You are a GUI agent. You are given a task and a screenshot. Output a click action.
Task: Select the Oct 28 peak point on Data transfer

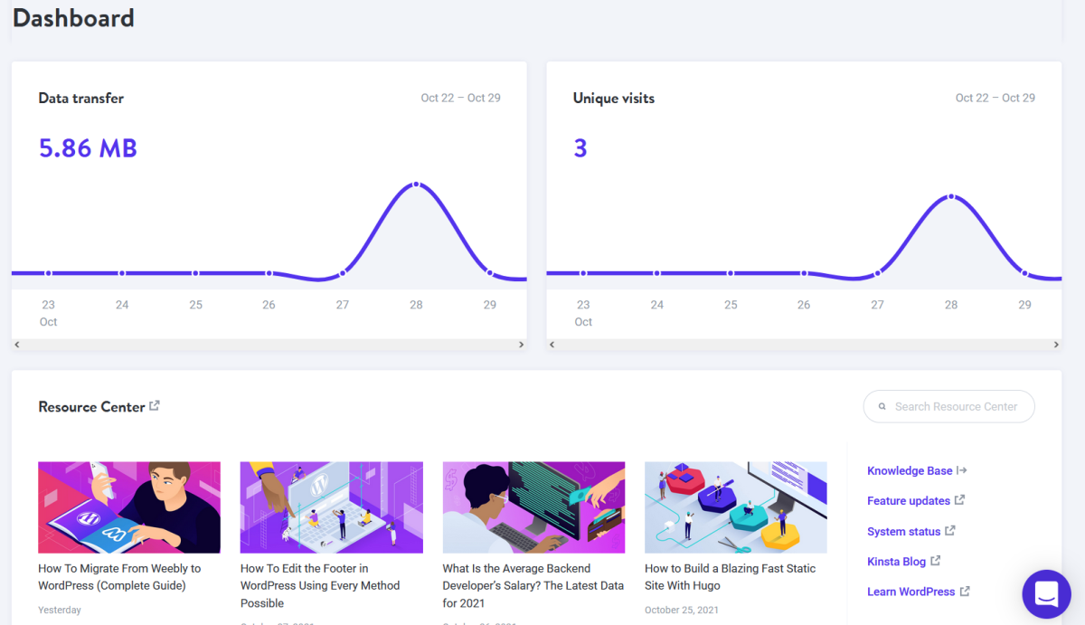tap(416, 185)
